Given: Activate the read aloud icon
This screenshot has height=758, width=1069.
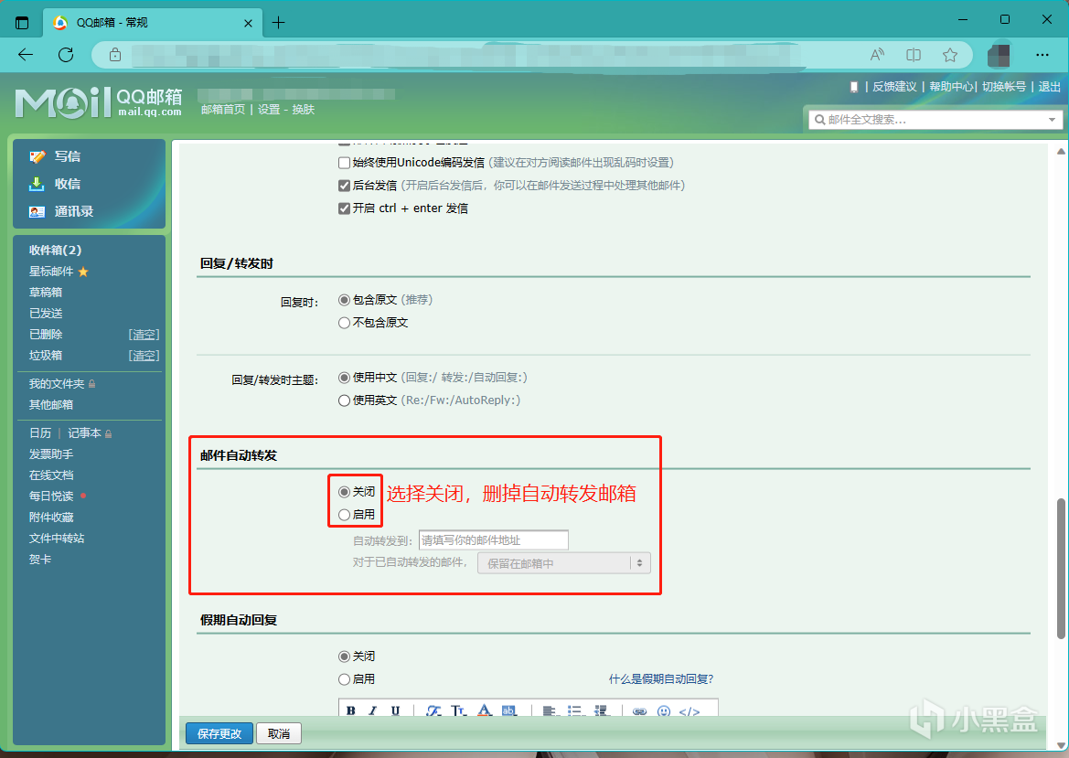Looking at the screenshot, I should point(878,55).
